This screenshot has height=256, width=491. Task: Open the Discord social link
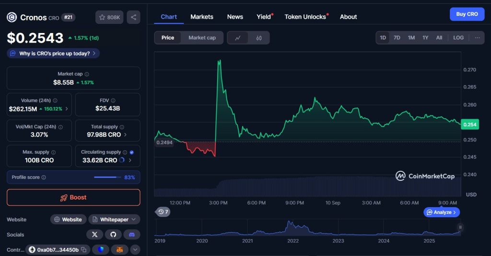coord(132,234)
